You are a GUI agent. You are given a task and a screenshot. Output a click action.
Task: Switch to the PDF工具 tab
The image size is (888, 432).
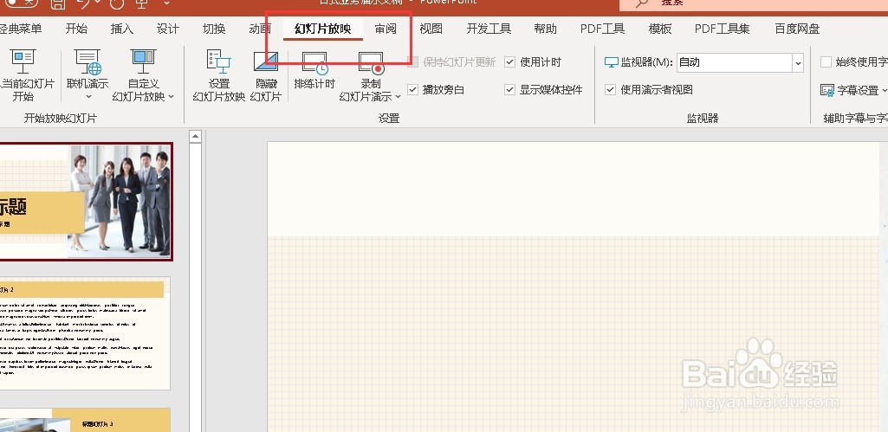[603, 29]
